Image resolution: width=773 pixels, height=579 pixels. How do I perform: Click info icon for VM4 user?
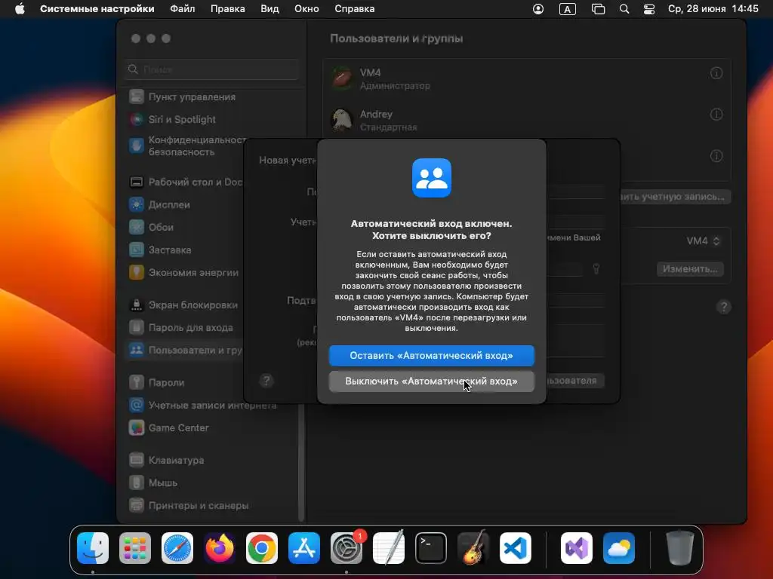click(716, 73)
